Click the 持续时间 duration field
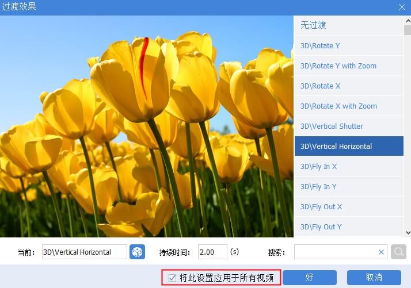411x288 pixels. [x=212, y=252]
